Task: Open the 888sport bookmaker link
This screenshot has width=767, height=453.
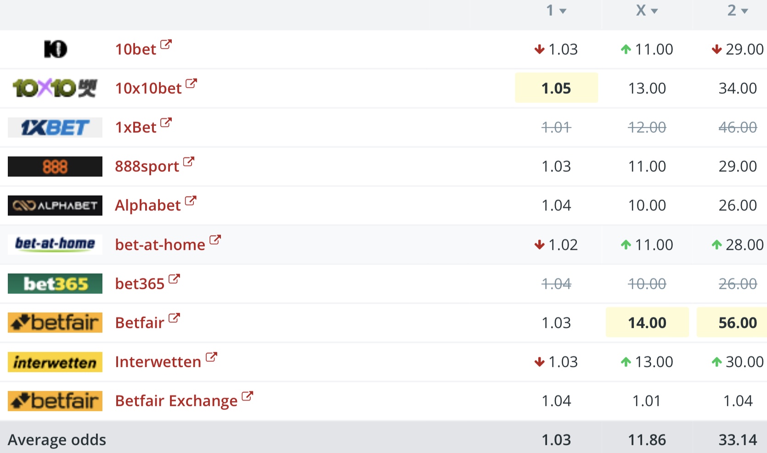Action: pos(147,166)
